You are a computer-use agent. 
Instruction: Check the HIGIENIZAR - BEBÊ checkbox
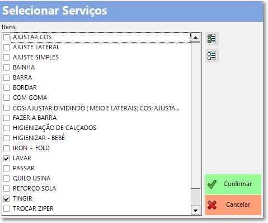pos(7,138)
